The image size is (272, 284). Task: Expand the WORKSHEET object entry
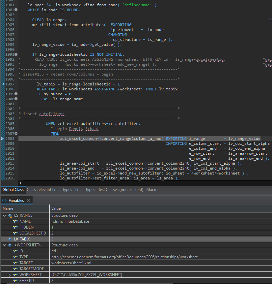click(x=10, y=274)
